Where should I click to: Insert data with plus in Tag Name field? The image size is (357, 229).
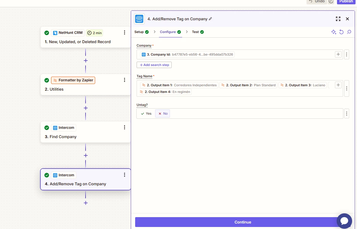pos(338,85)
